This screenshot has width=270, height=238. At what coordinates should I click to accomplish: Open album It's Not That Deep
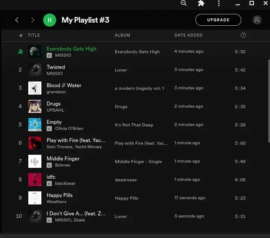(134, 125)
